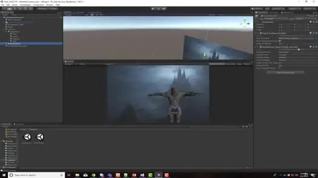Screen dimensions: 318x178
Task: Toggle the Force Module Active checkbox
Action: coord(280,68)
